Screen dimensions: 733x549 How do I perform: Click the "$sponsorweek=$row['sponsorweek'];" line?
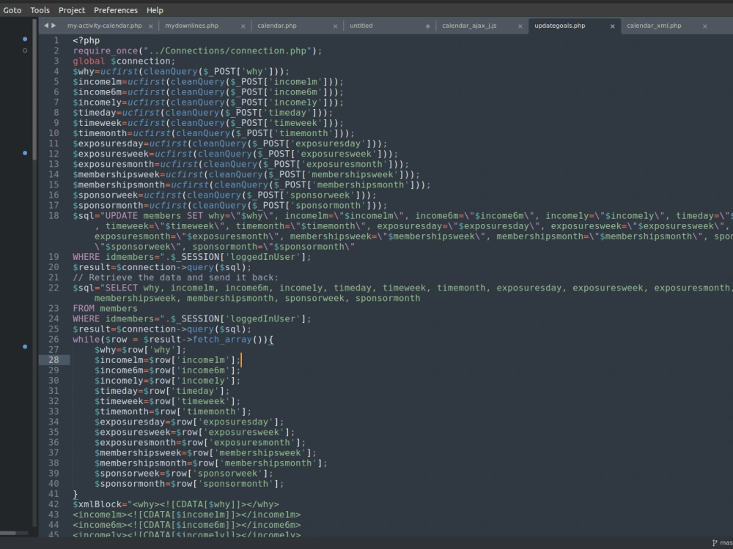click(x=184, y=474)
